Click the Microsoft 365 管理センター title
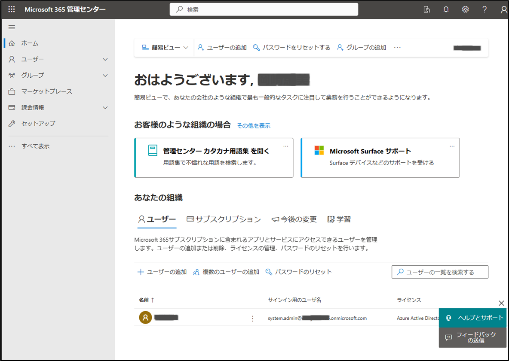 [65, 9]
